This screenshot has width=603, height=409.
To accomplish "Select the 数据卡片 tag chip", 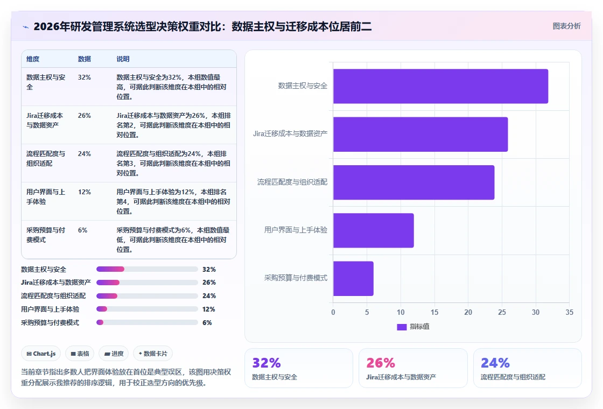I will click(153, 354).
